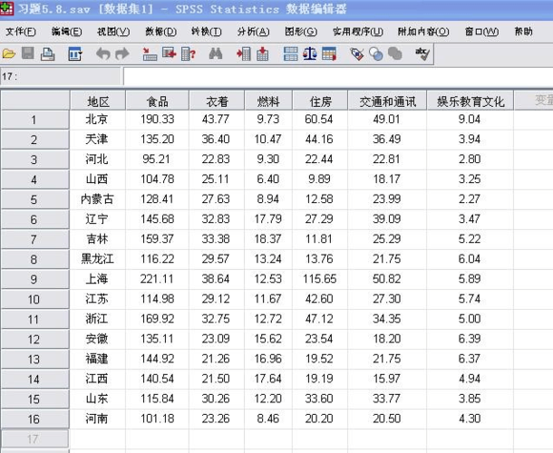Select the 燃料 column header

(268, 101)
